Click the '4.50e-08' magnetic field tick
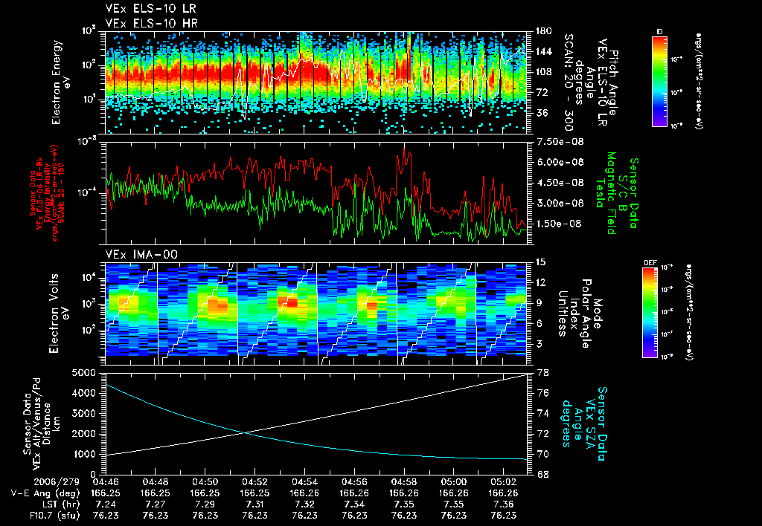This screenshot has width=762, height=526. click(560, 183)
